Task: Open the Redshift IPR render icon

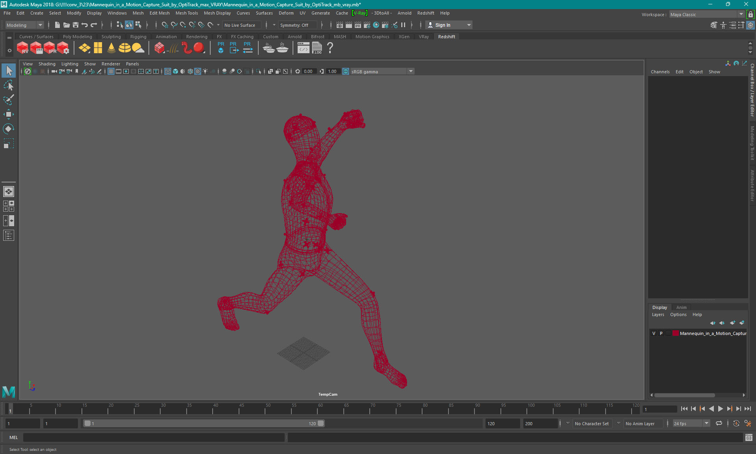Action: [x=50, y=48]
